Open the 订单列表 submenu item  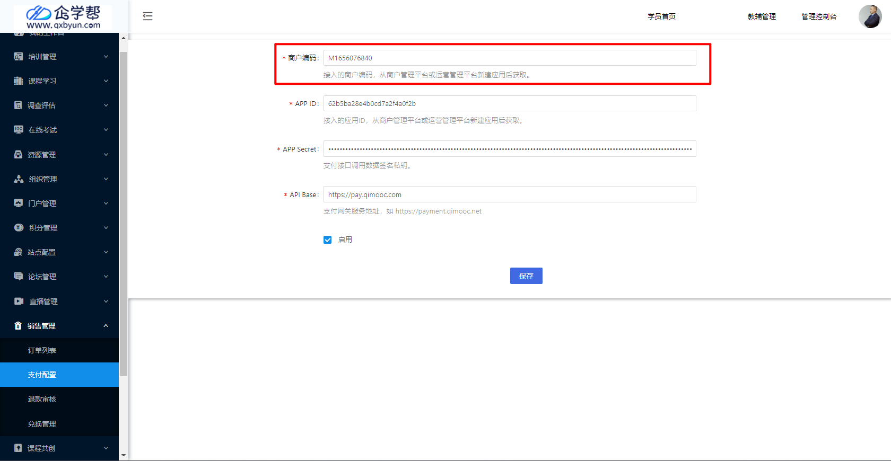[x=42, y=350]
